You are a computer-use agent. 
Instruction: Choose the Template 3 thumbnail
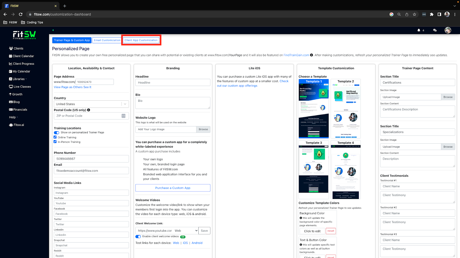point(314,169)
